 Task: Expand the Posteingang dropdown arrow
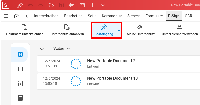click(119, 30)
